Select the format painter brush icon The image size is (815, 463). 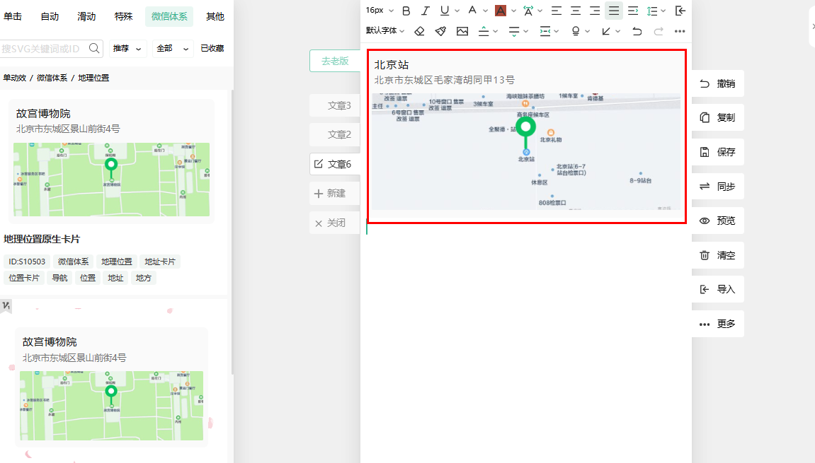pos(440,31)
